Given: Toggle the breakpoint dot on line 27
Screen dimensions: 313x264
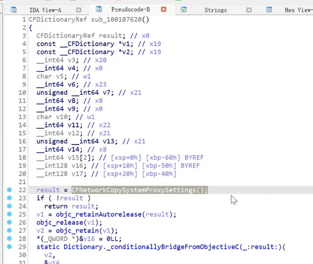Looking at the screenshot, I should [x=10, y=230].
